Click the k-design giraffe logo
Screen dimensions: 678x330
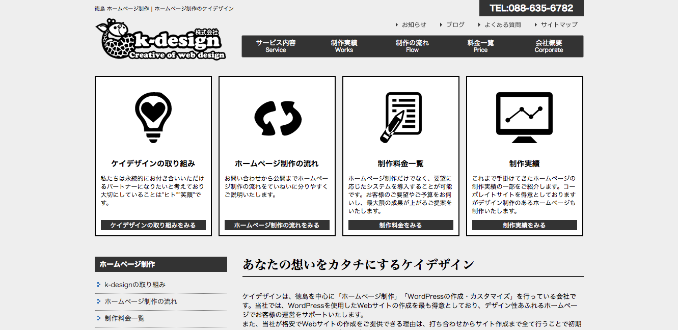click(160, 40)
